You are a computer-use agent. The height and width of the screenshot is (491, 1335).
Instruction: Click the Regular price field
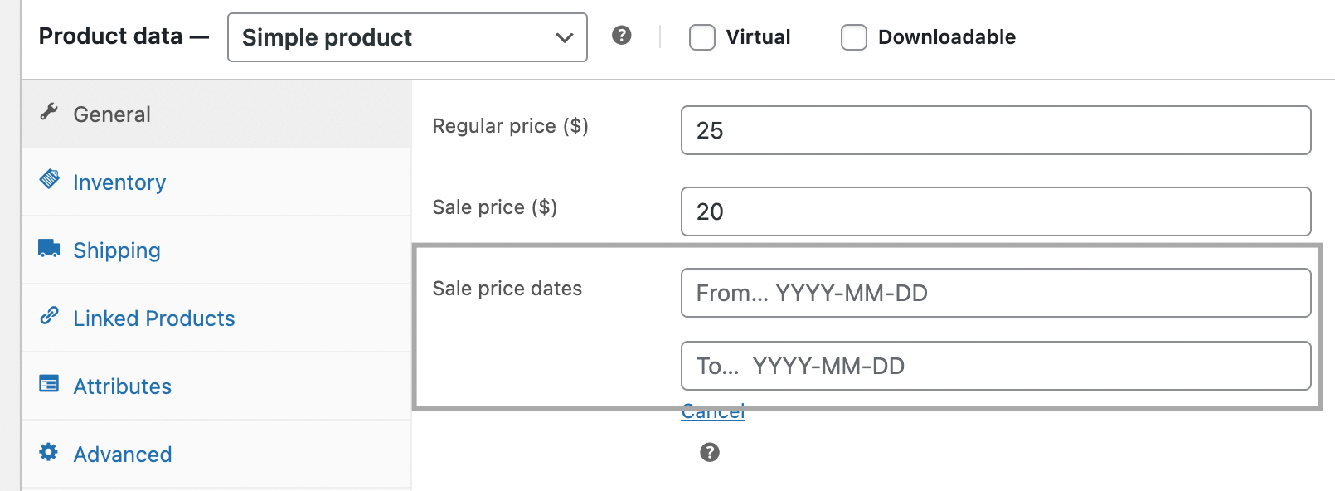tap(996, 130)
